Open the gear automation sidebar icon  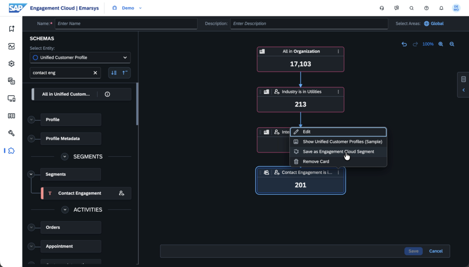11,64
